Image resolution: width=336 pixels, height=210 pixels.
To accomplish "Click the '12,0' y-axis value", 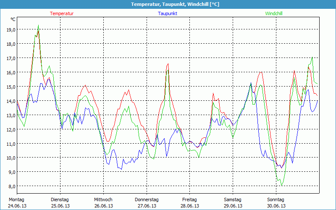I will pyautogui.click(x=11, y=130).
